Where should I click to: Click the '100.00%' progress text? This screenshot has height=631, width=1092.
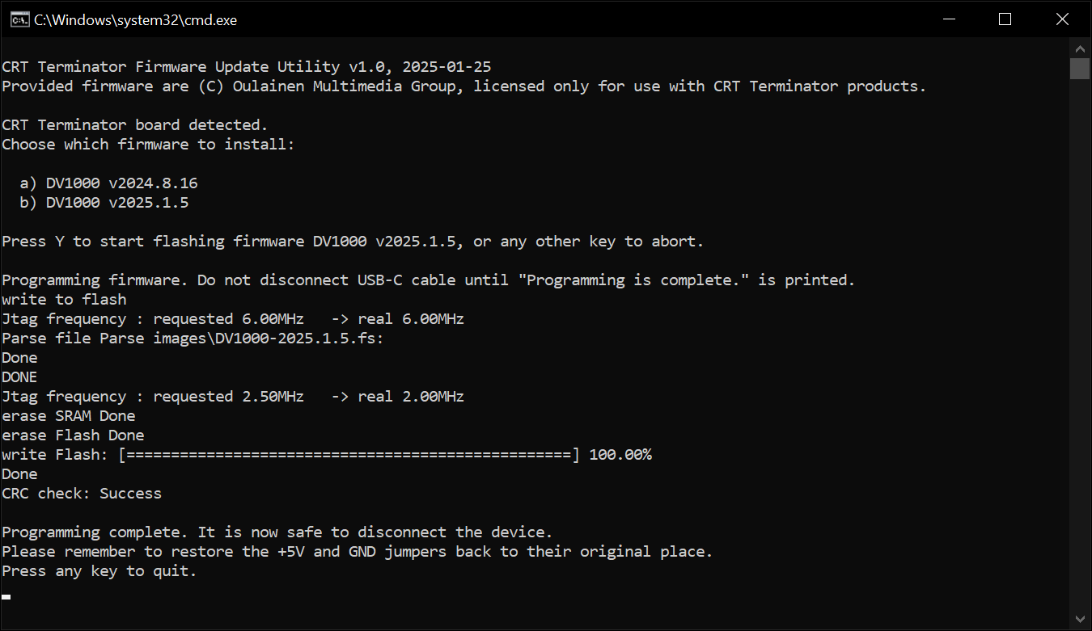coord(620,455)
